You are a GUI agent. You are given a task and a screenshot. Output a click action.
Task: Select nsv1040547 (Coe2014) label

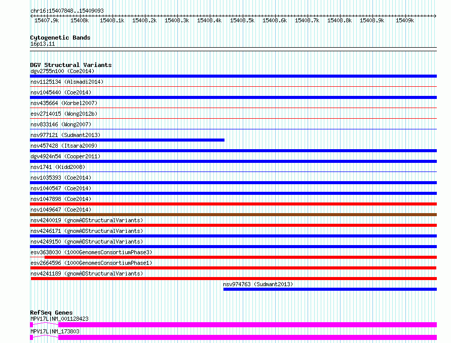61,188
